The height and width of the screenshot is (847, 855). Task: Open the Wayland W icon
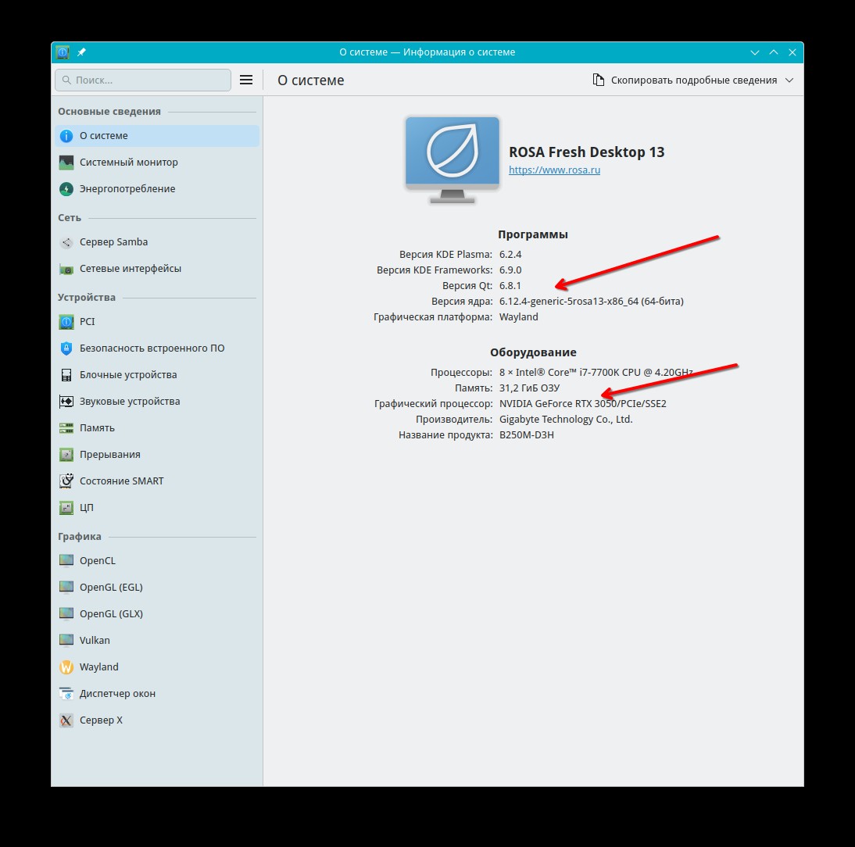coord(66,667)
